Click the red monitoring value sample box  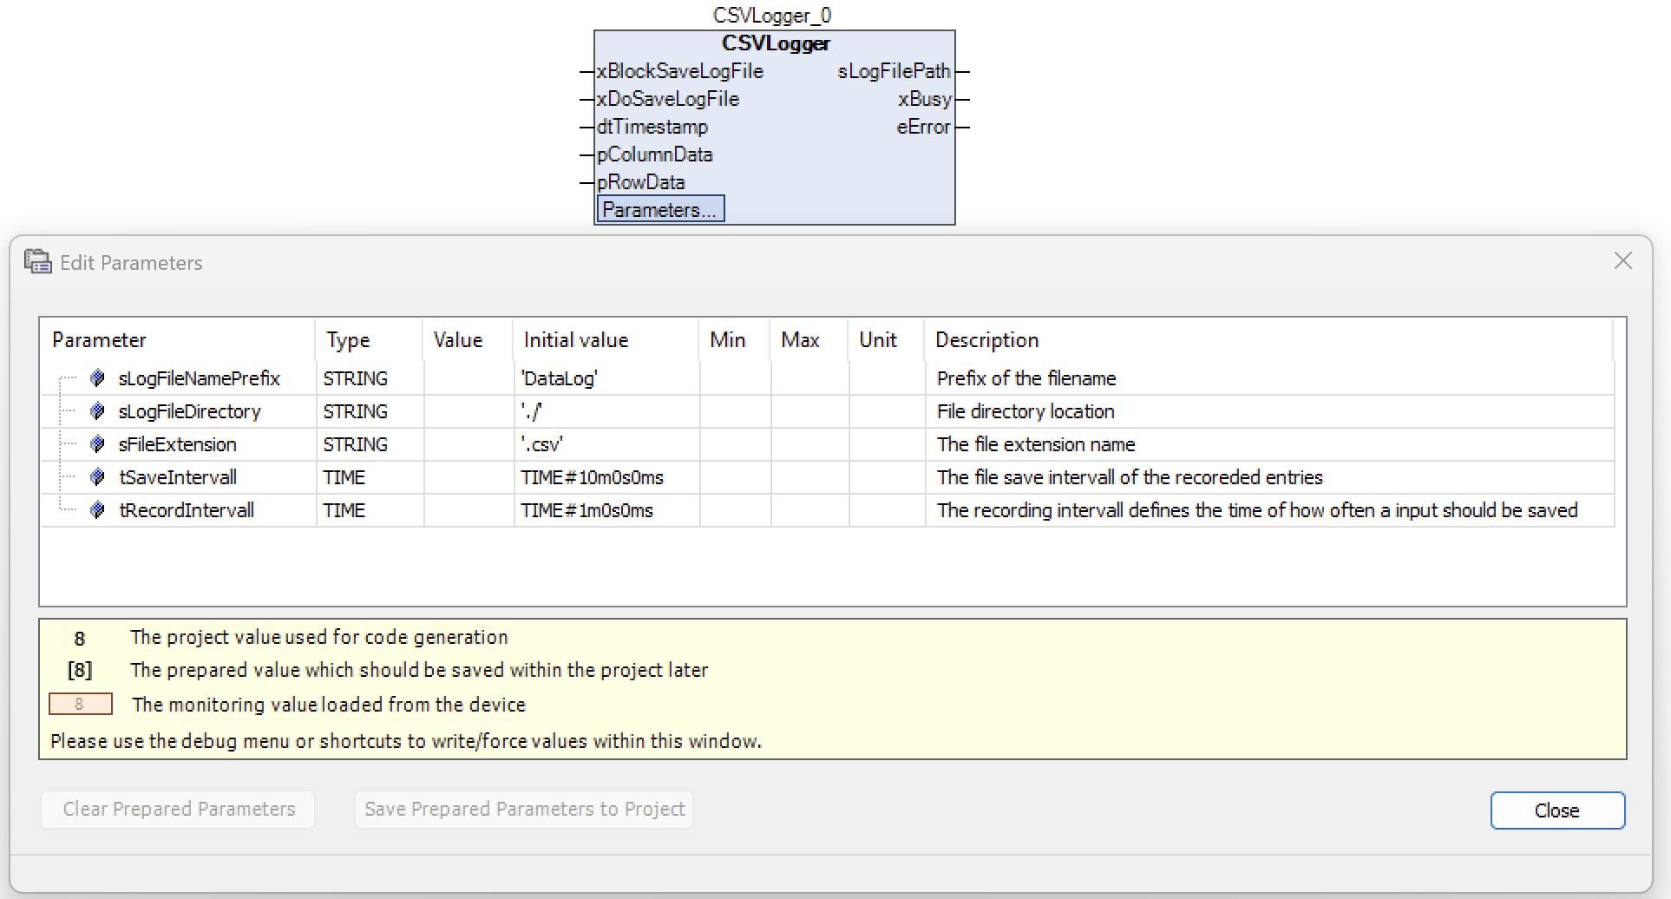[x=80, y=704]
